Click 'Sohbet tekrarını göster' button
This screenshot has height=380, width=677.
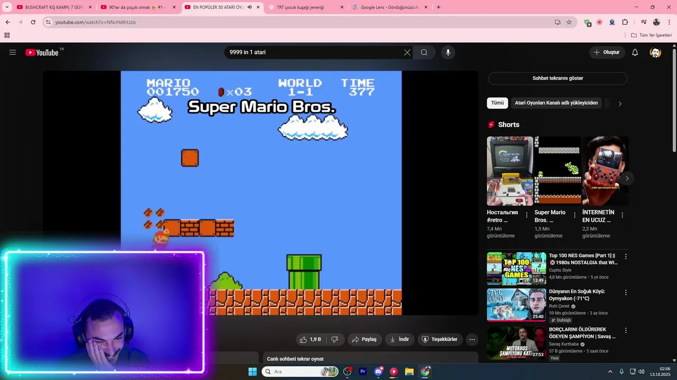pyautogui.click(x=557, y=78)
